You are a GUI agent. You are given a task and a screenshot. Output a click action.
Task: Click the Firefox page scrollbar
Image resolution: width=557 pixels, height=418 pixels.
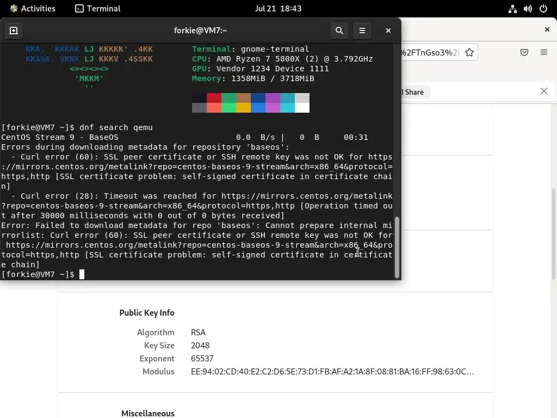tap(553, 233)
